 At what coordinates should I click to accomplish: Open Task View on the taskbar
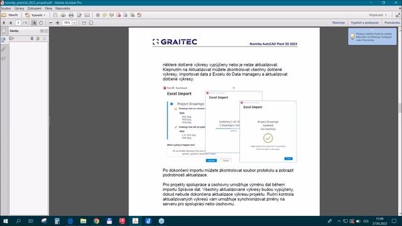coord(31,221)
